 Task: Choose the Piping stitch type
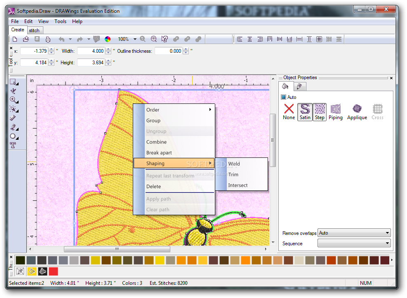tap(336, 112)
